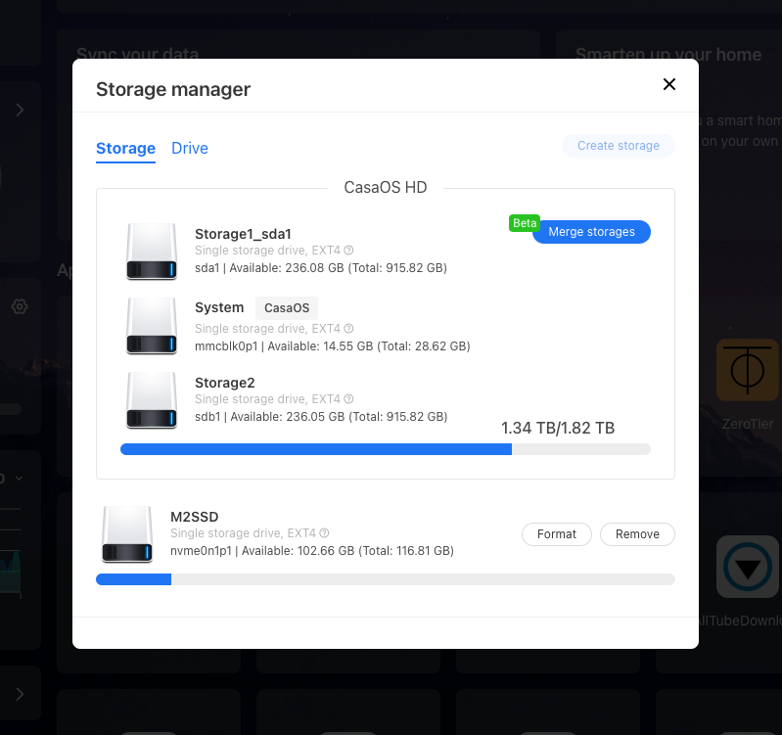Image resolution: width=782 pixels, height=735 pixels.
Task: Click the Merge storages button
Action: (591, 232)
